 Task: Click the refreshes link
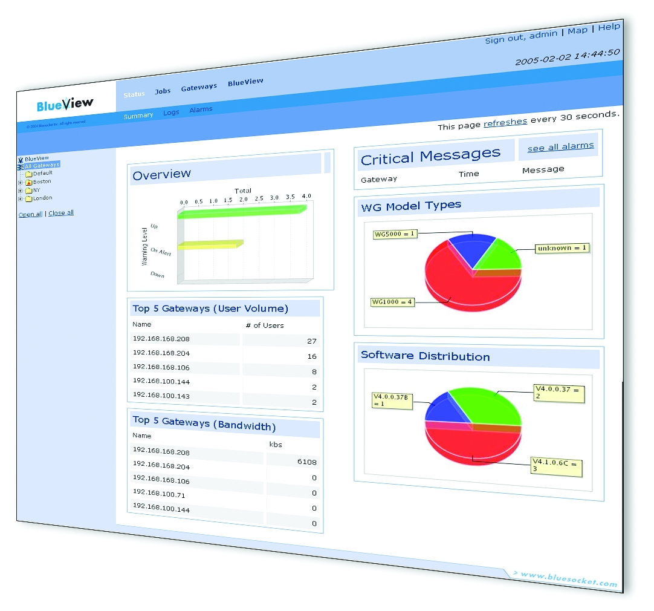point(505,123)
